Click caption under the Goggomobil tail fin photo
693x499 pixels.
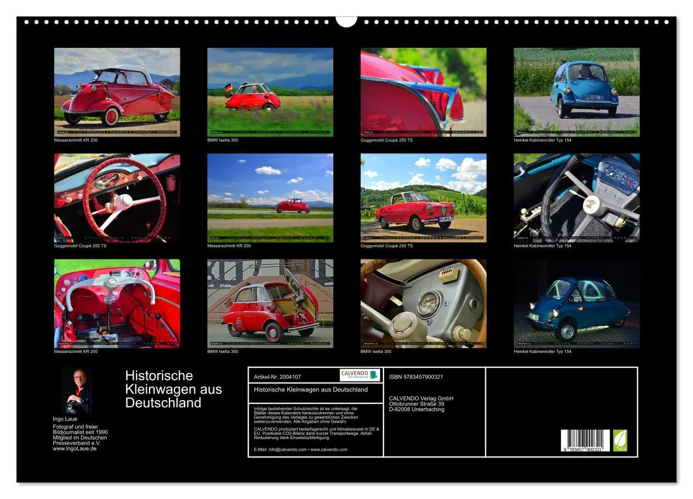pyautogui.click(x=387, y=140)
